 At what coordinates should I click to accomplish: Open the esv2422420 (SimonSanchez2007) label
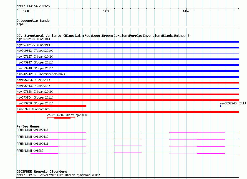tap(41, 74)
